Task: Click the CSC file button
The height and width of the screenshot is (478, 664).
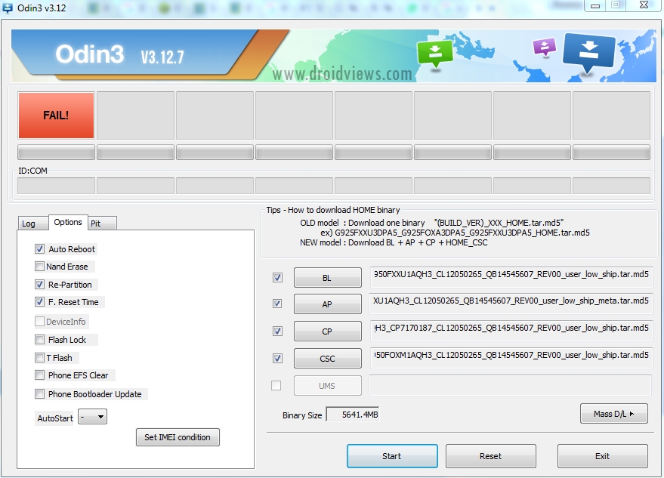Action: tap(328, 359)
